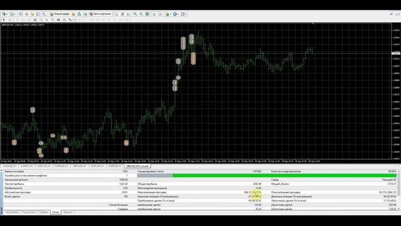
Task: Click the green modeling quality progress bar
Action: 284,176
